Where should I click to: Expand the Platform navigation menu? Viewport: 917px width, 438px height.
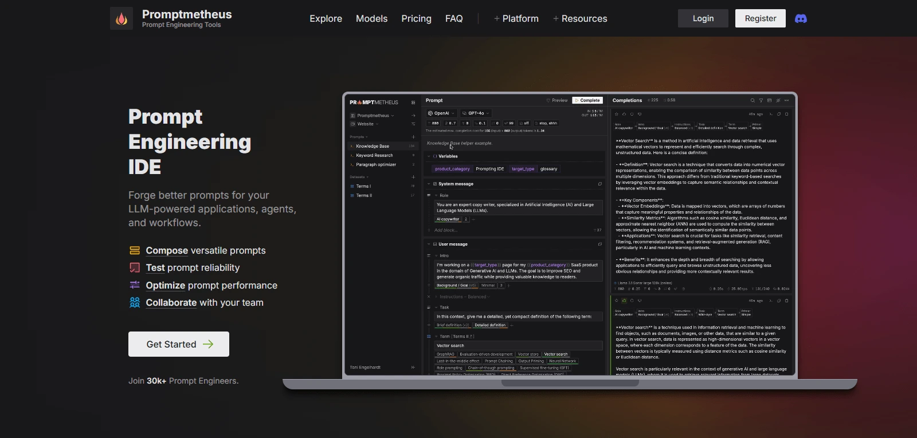point(516,18)
